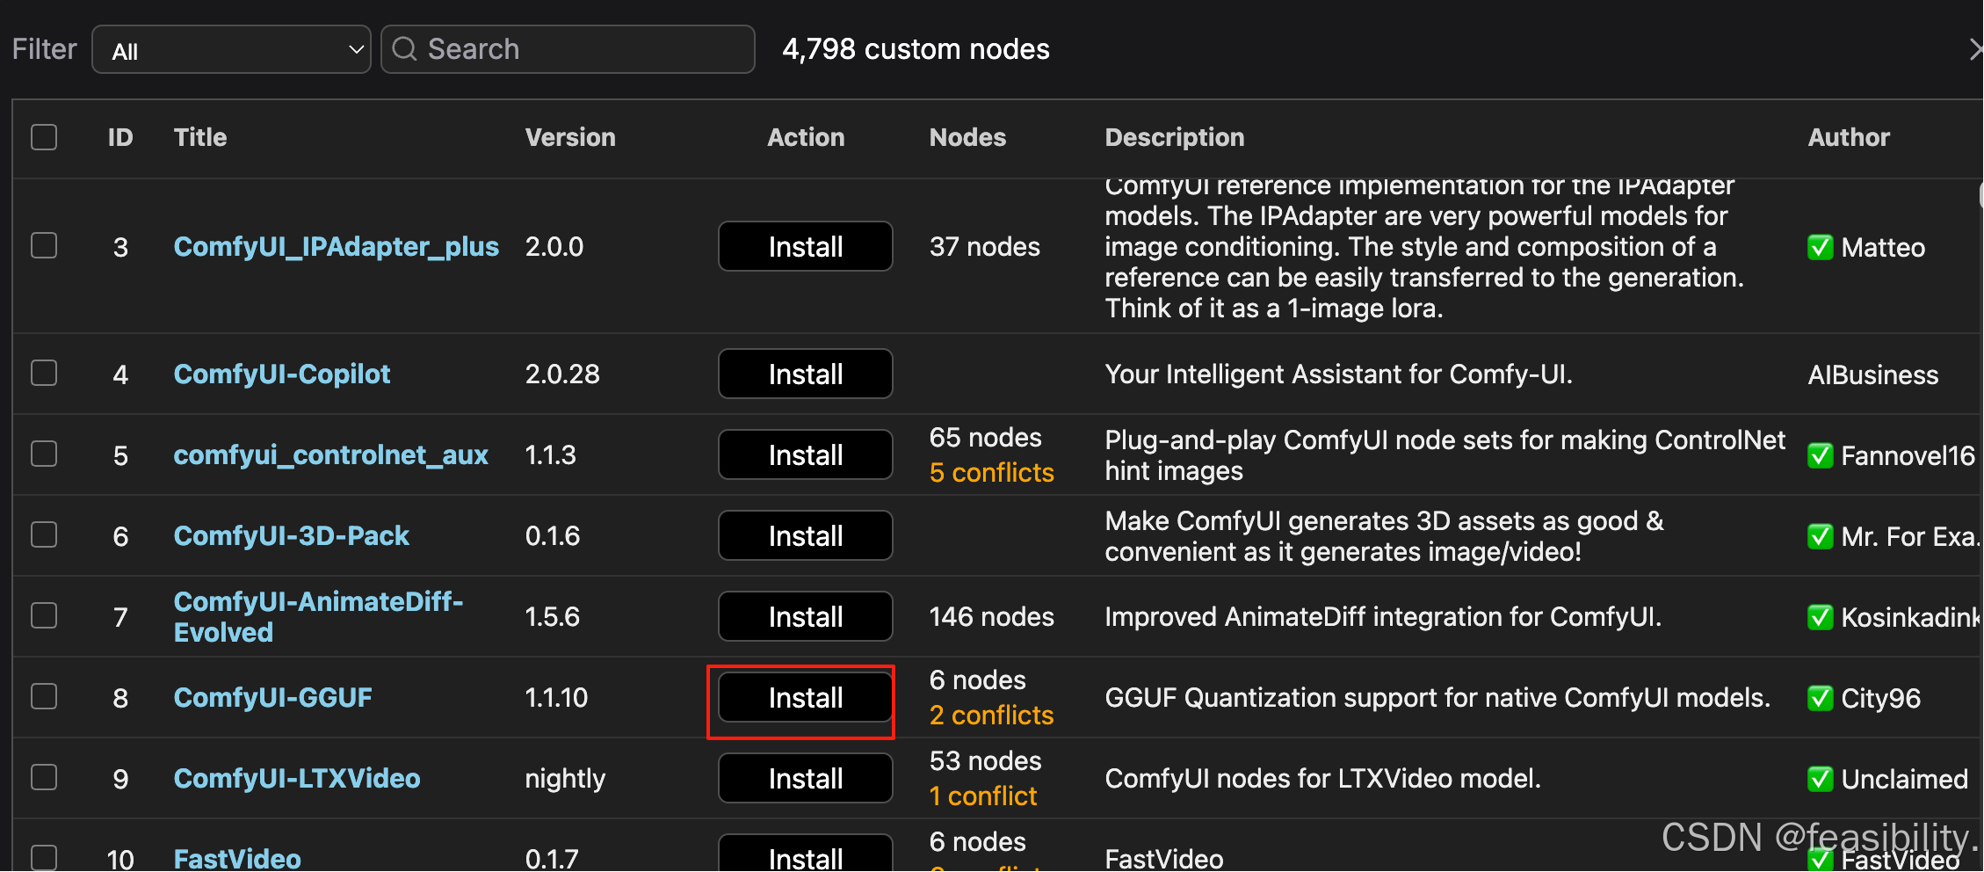The image size is (1984, 872).
Task: Toggle the select-all checkbox in the header
Action: click(x=44, y=137)
